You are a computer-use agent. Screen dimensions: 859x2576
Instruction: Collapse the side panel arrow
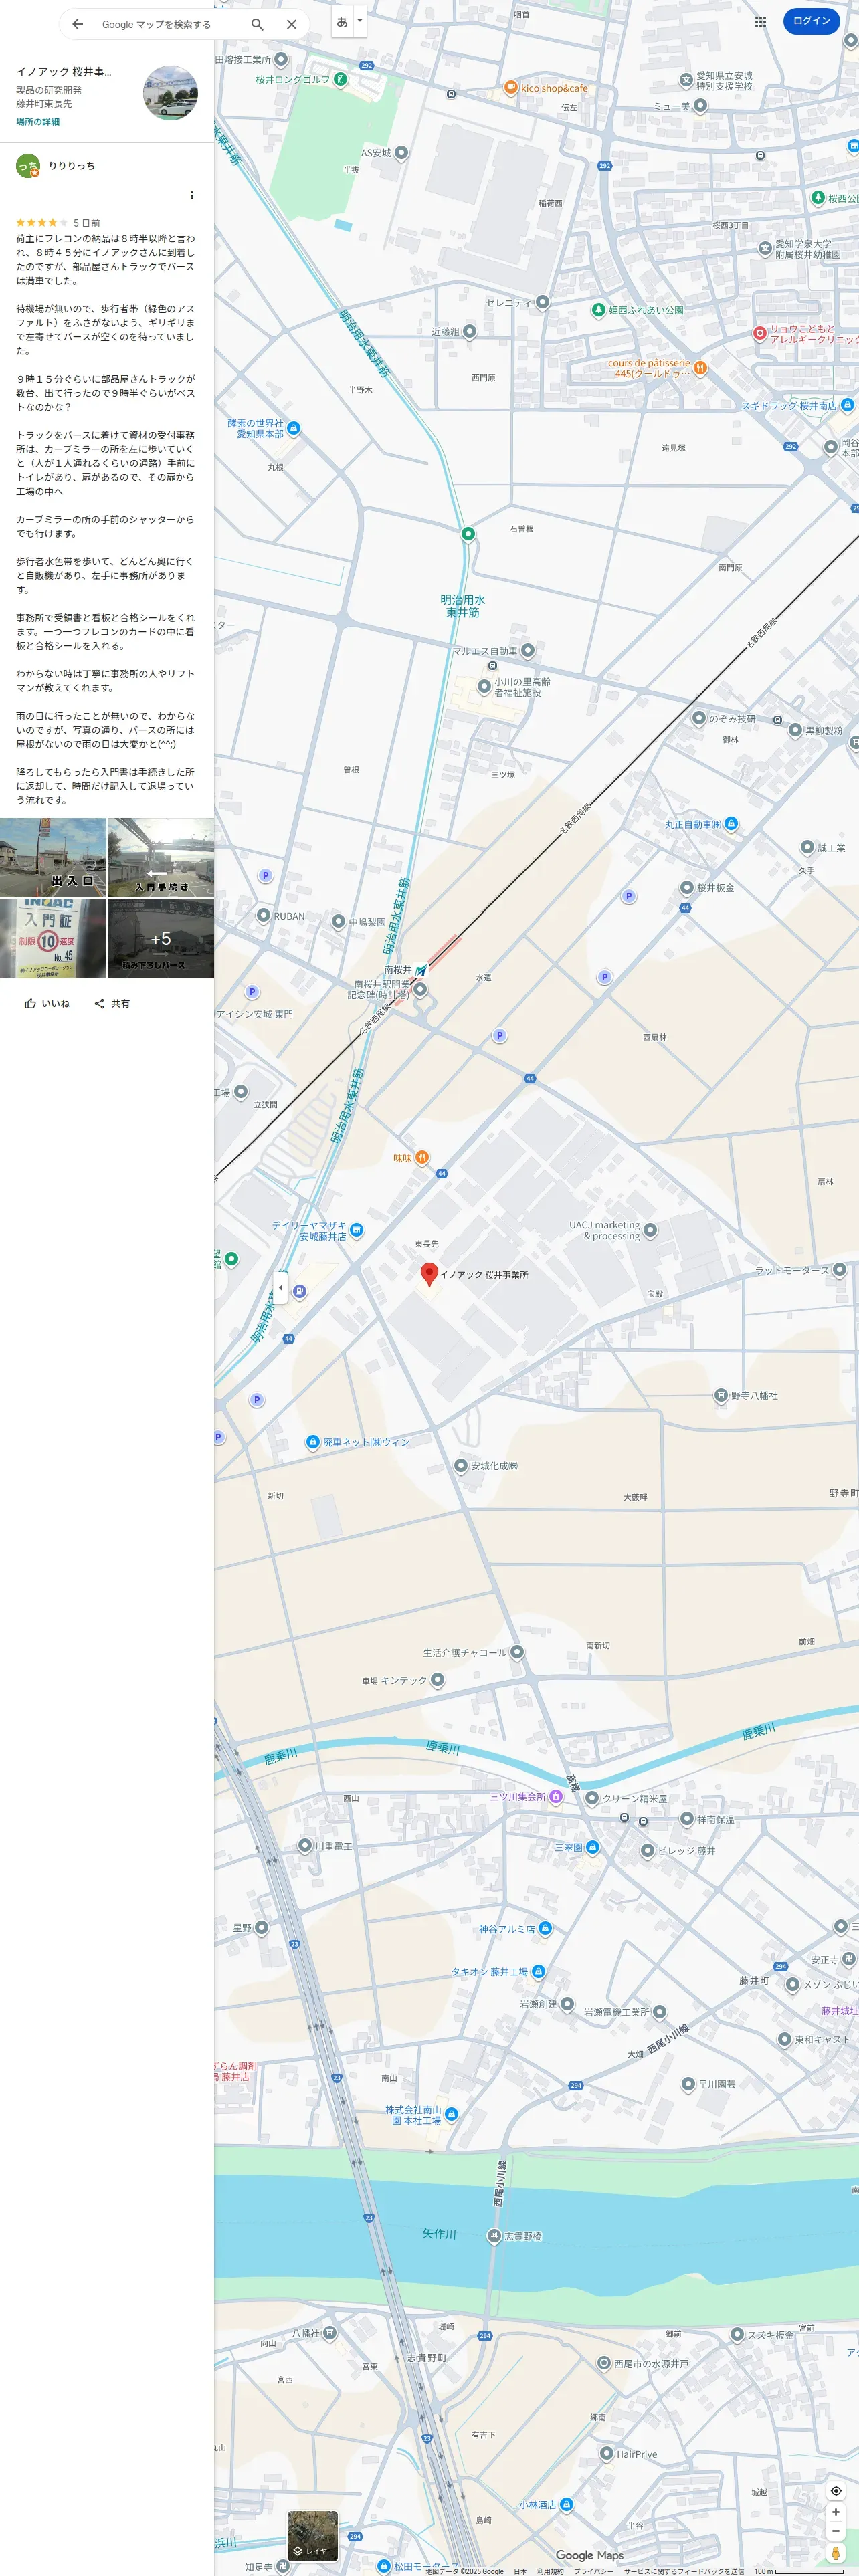pos(281,1287)
